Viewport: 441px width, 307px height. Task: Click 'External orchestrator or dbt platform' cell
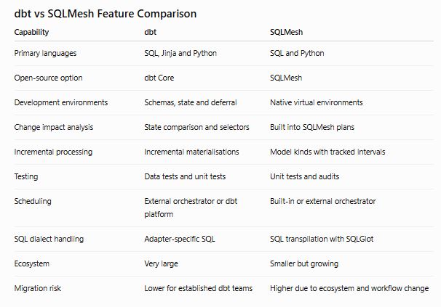(x=191, y=208)
